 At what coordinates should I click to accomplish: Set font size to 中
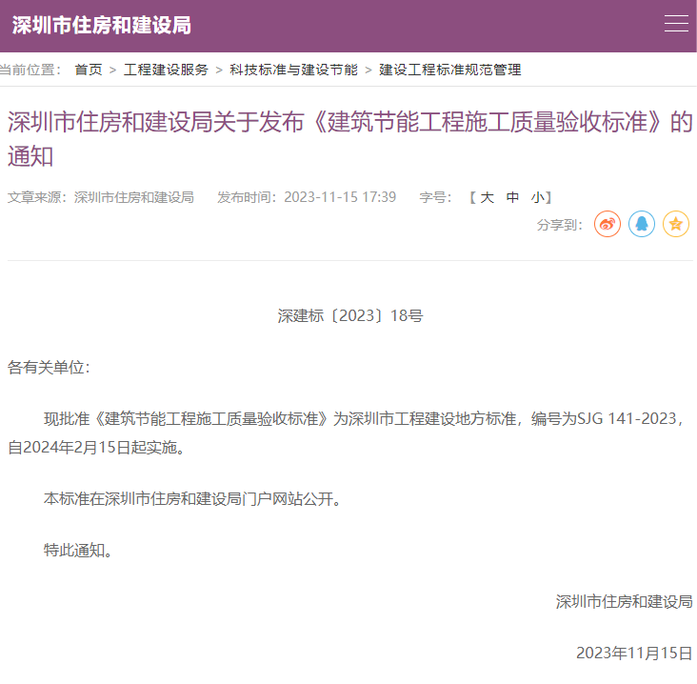coord(512,197)
